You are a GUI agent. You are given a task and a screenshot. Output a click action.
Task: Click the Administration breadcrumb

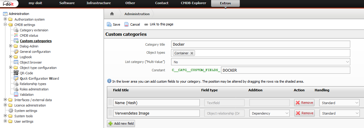coord(137,14)
